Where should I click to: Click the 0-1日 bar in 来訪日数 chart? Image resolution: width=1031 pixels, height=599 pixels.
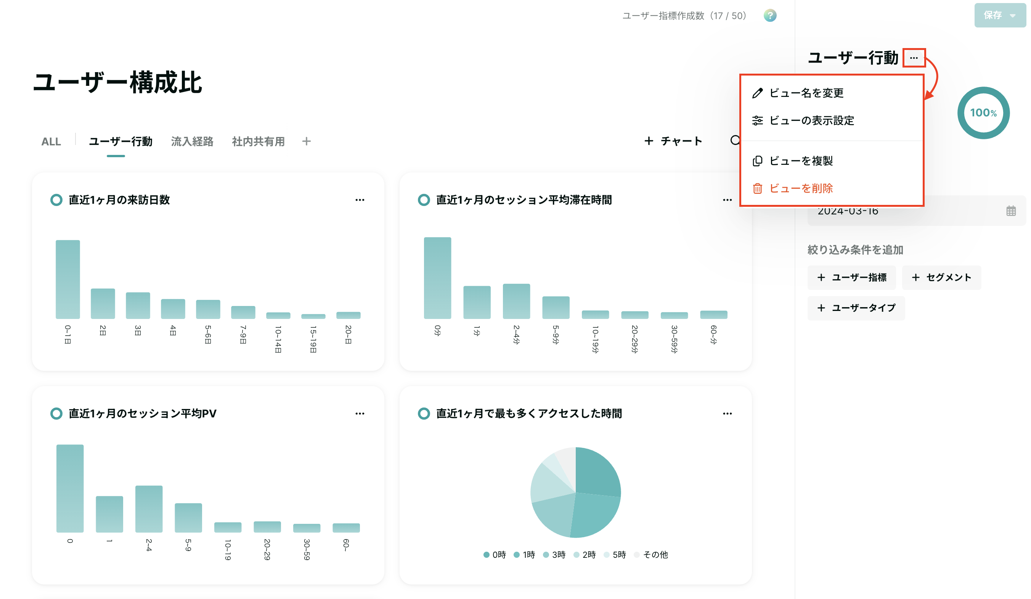tap(68, 280)
